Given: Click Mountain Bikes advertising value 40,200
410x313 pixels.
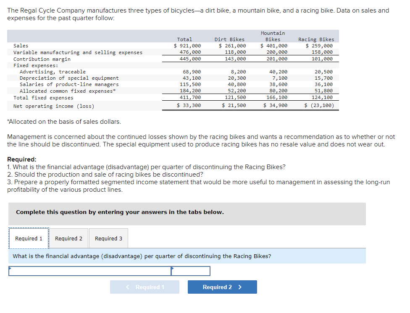Looking at the screenshot, I should (278, 72).
